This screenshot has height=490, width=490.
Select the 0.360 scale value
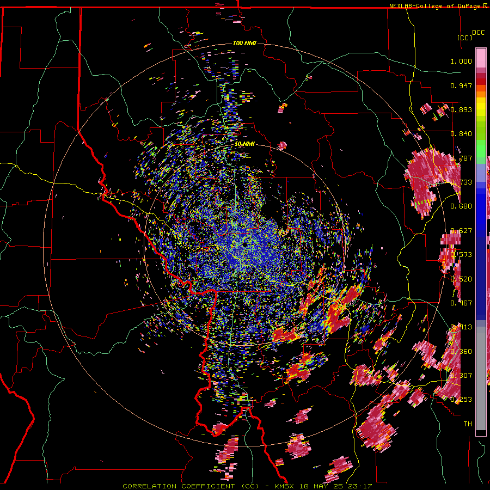(x=461, y=352)
